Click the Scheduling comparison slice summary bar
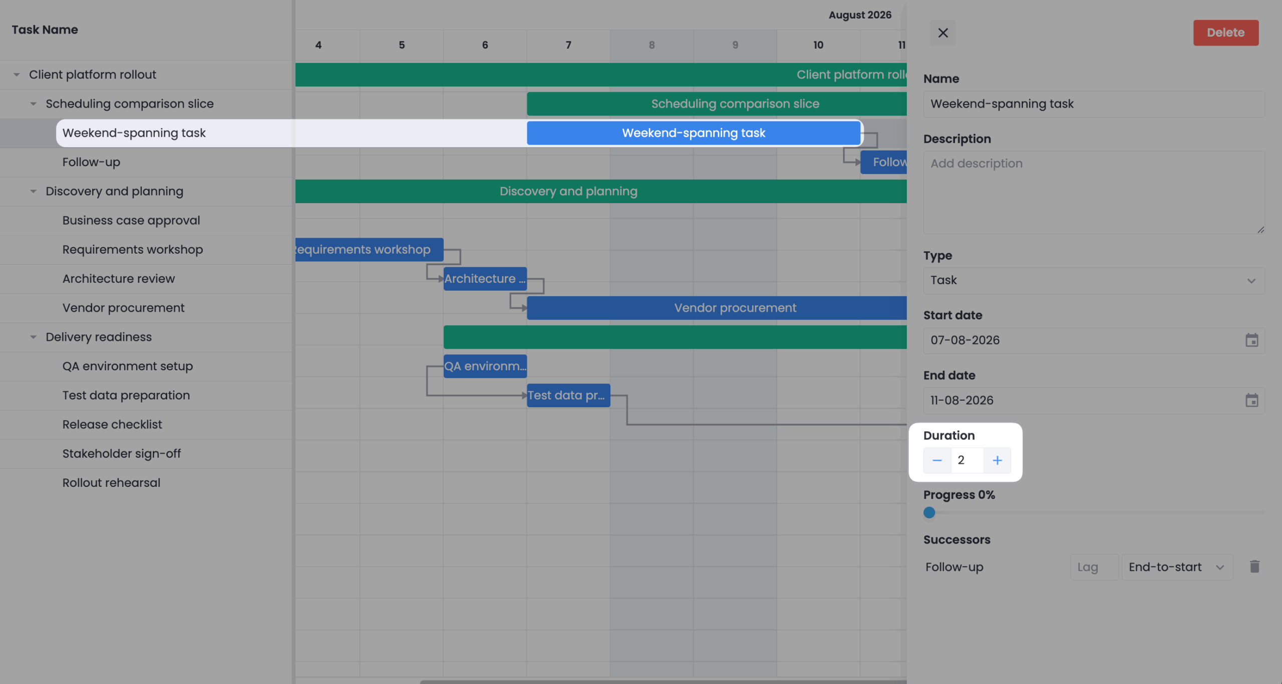This screenshot has width=1282, height=684. point(717,104)
